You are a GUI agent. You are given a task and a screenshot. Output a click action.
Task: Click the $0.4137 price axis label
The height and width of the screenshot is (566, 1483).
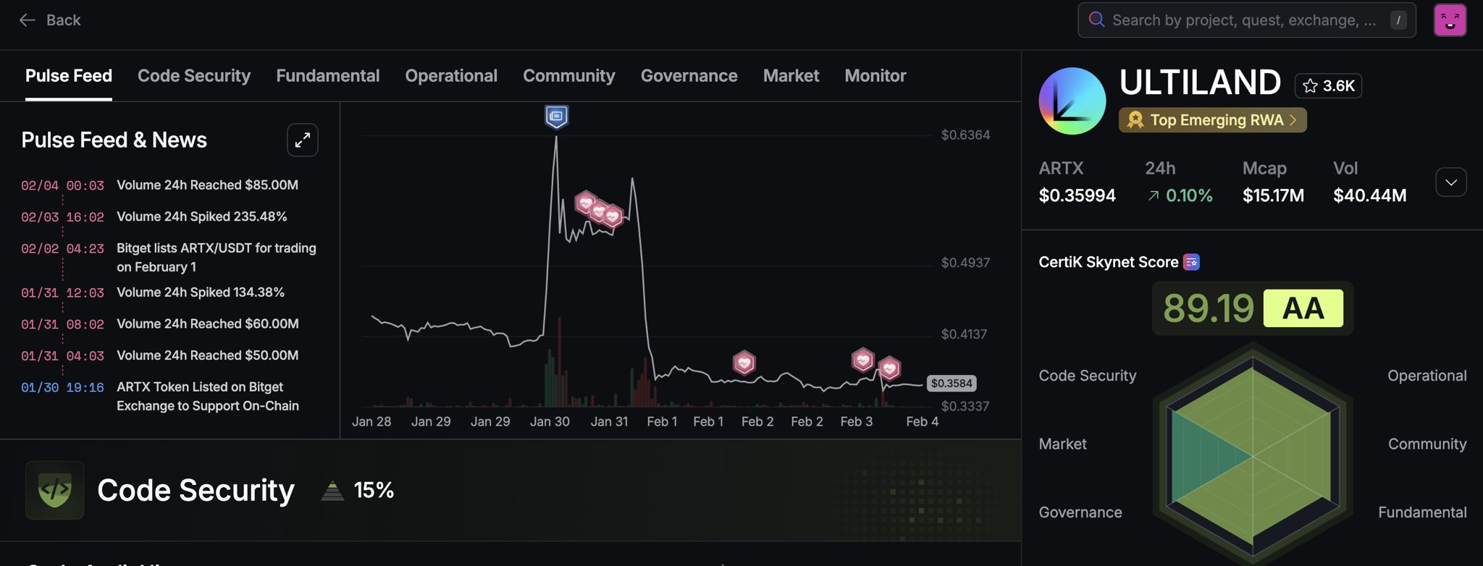point(965,334)
